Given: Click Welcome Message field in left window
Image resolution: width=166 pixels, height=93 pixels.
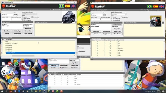Looking at the screenshot, I should [16, 19].
